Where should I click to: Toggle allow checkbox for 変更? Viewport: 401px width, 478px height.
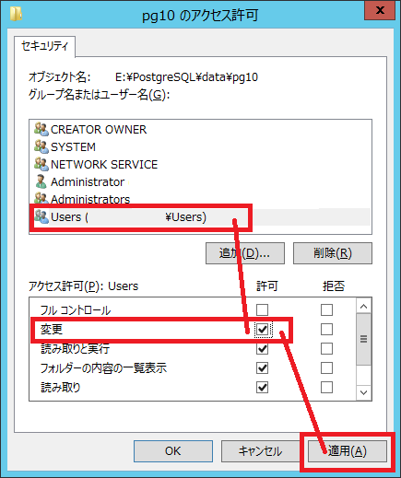(262, 330)
